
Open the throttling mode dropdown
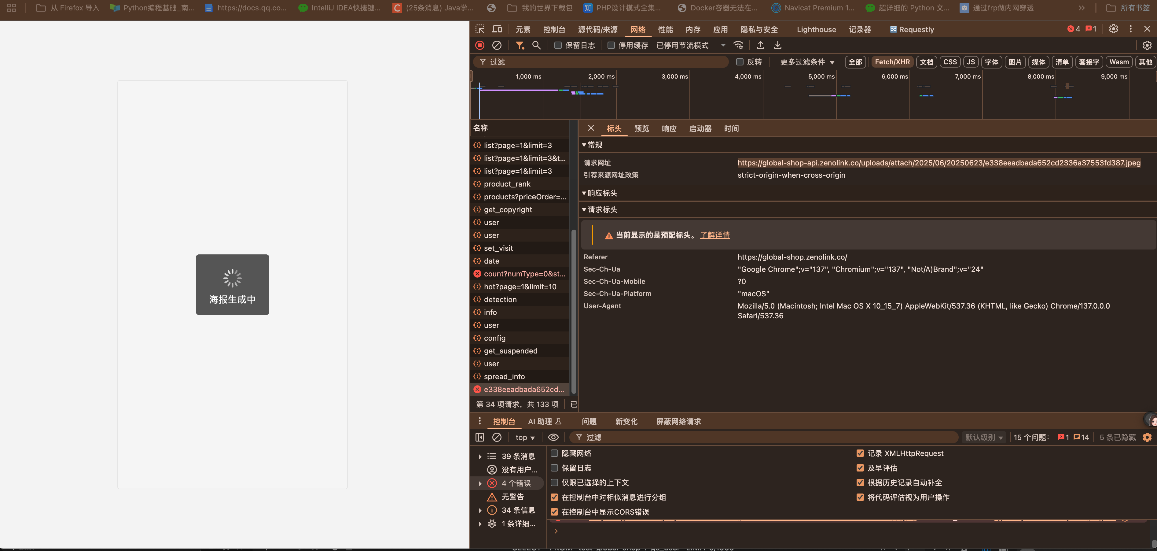coord(691,45)
